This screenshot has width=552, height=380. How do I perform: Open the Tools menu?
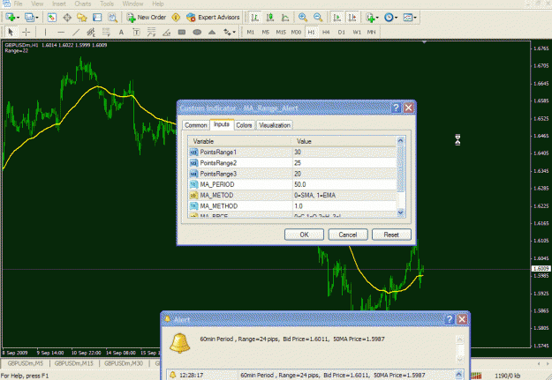click(x=107, y=4)
